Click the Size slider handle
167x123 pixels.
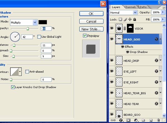pos(13,56)
